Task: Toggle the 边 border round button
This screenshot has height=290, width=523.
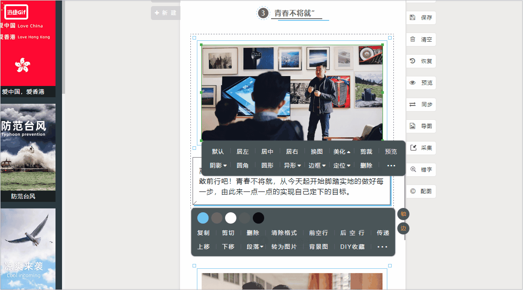Action: click(403, 228)
